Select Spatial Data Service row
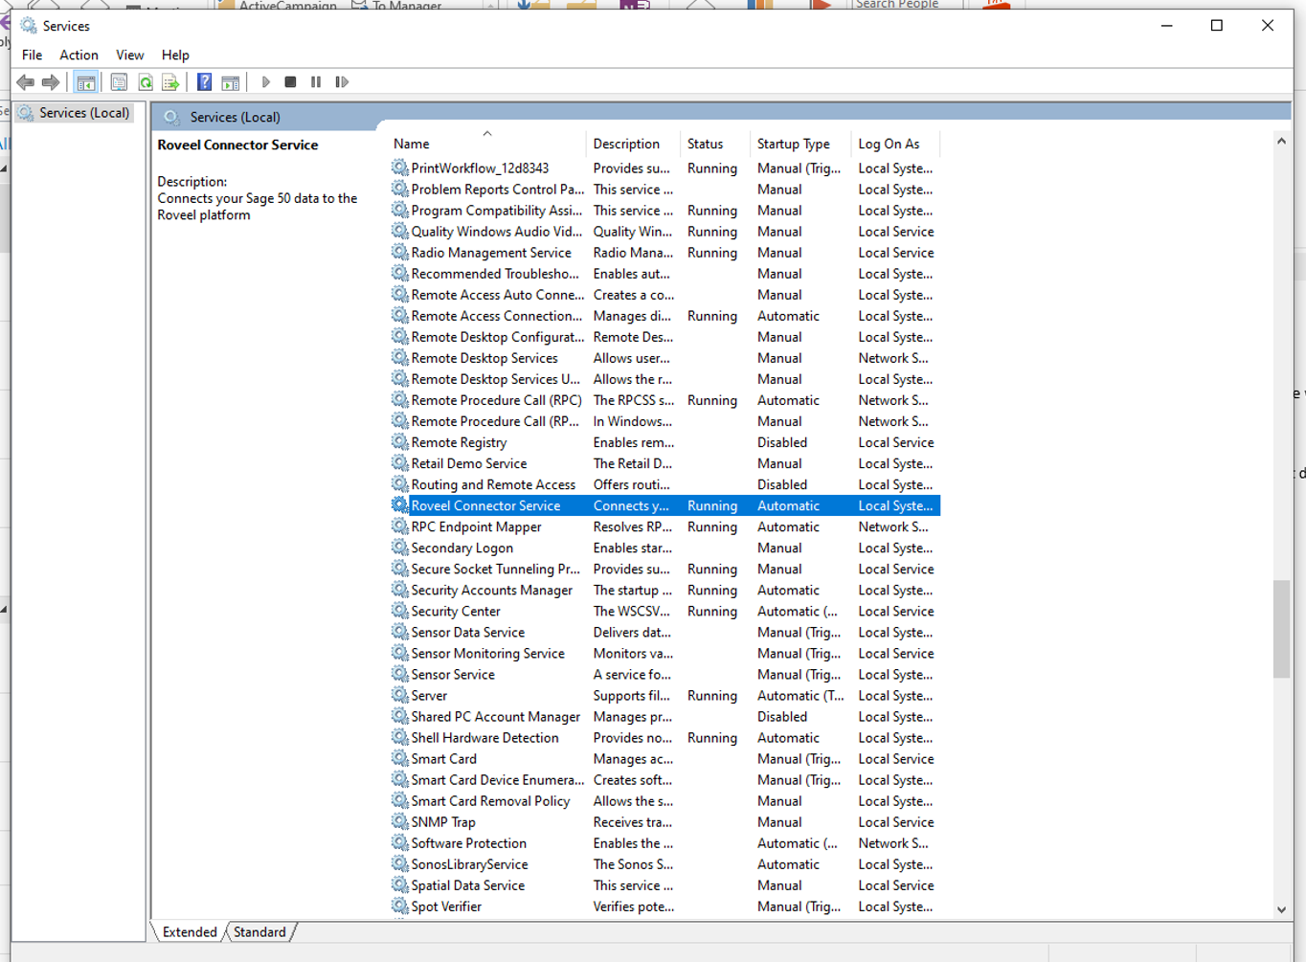The width and height of the screenshot is (1306, 962). pyautogui.click(x=665, y=884)
